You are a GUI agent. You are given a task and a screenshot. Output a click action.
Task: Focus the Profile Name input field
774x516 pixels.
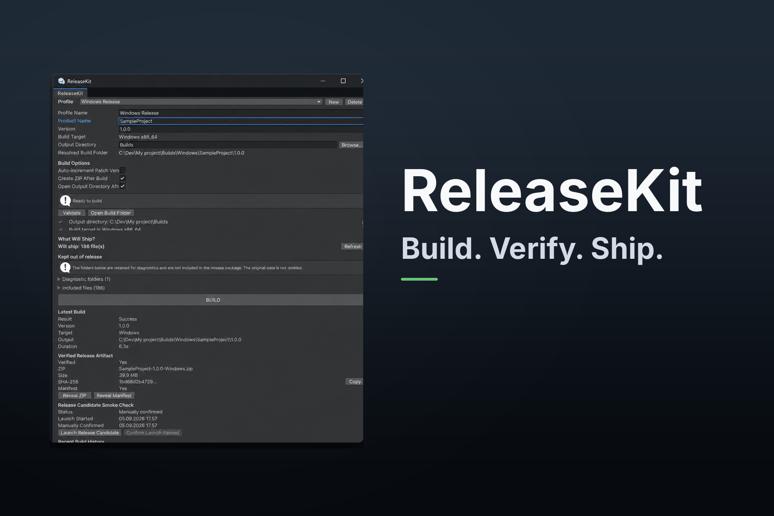pos(241,113)
